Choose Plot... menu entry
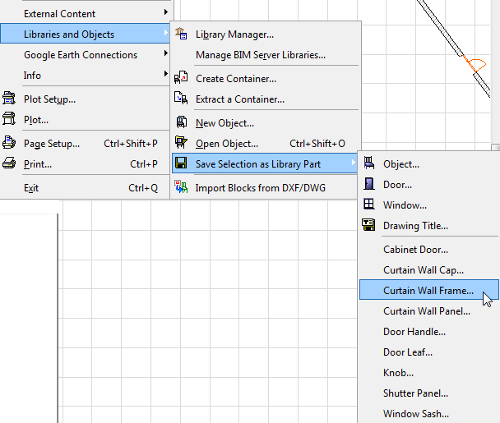Screen dimensions: 500x423 pyautogui.click(x=85, y=120)
